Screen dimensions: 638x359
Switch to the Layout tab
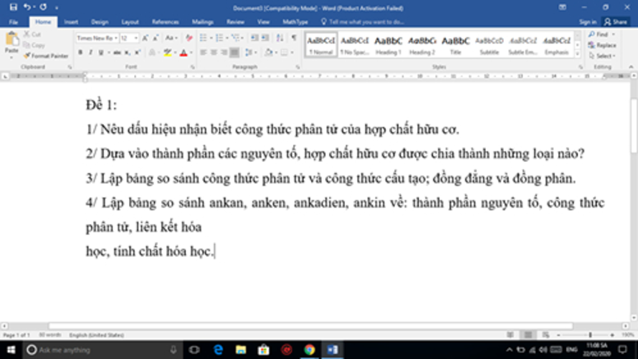point(130,22)
